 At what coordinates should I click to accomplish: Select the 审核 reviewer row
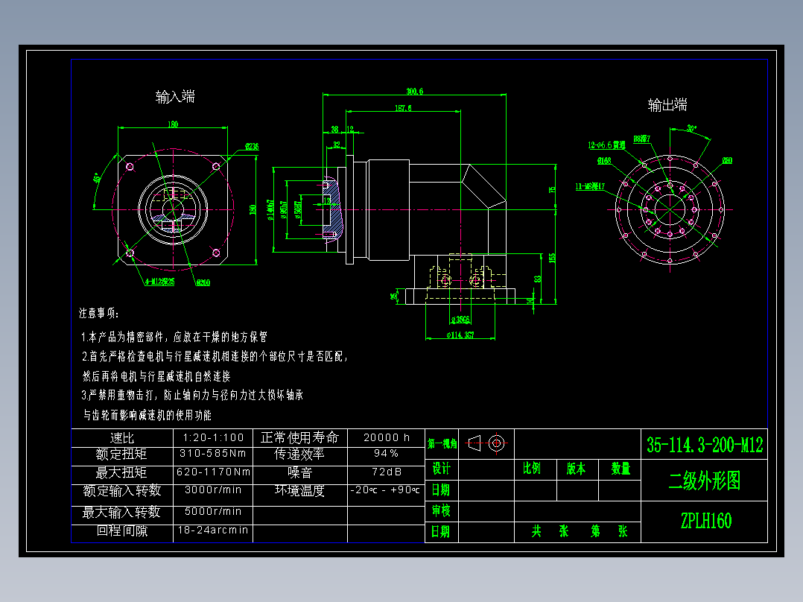tap(441, 511)
